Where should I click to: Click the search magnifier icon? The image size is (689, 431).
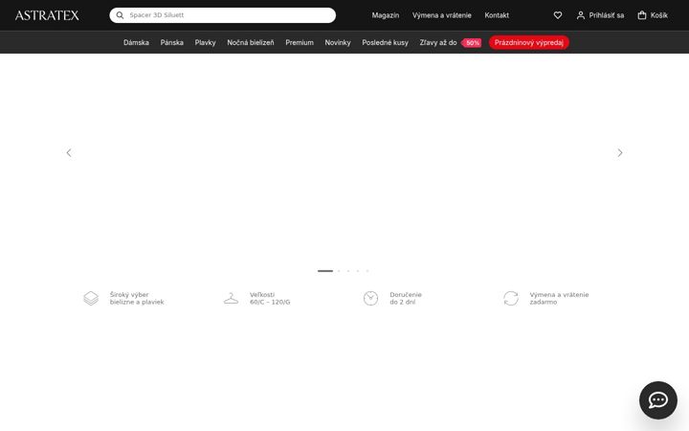[x=120, y=15]
